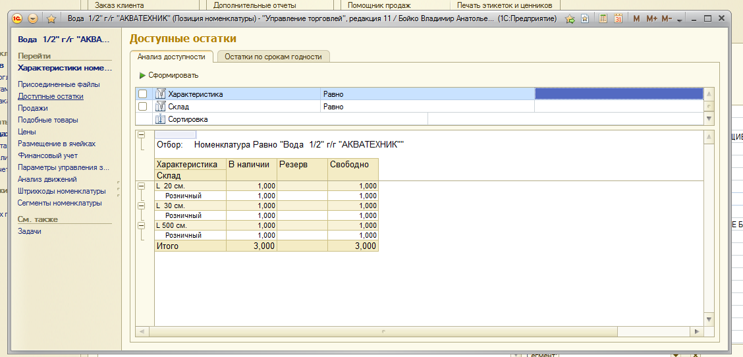The width and height of the screenshot is (743, 357).
Task: Click the highlighted Характеристика value field
Action: coord(619,94)
